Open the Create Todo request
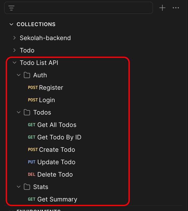The width and height of the screenshot is (188, 211). click(52, 150)
